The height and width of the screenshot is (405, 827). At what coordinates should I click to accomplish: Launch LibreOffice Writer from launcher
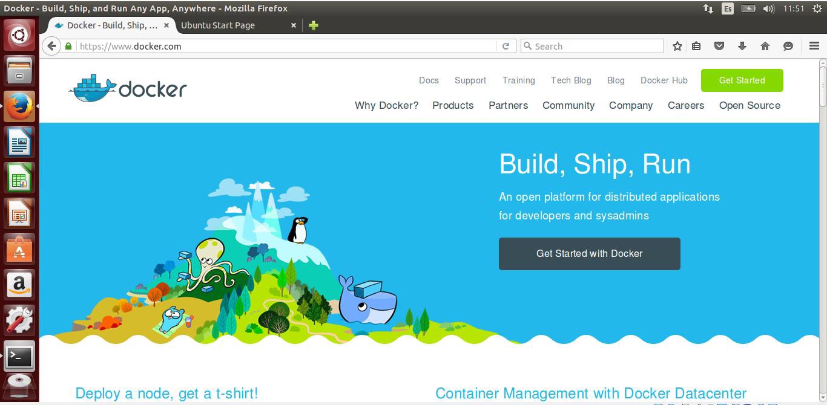19,143
